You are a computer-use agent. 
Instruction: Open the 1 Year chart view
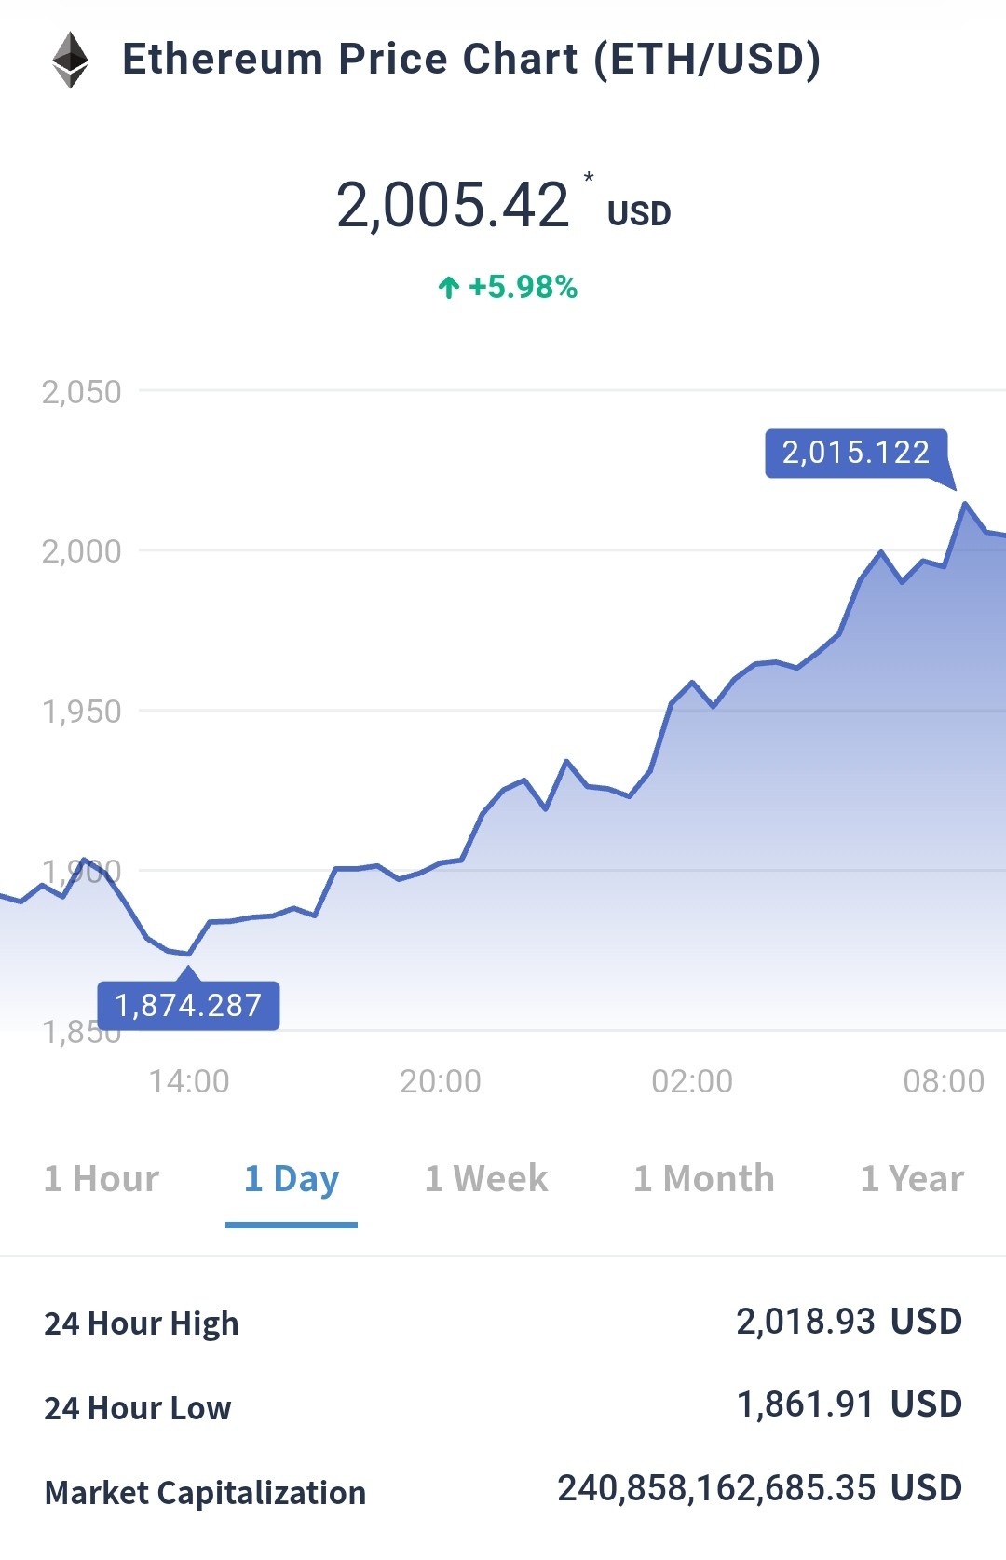tap(912, 1179)
